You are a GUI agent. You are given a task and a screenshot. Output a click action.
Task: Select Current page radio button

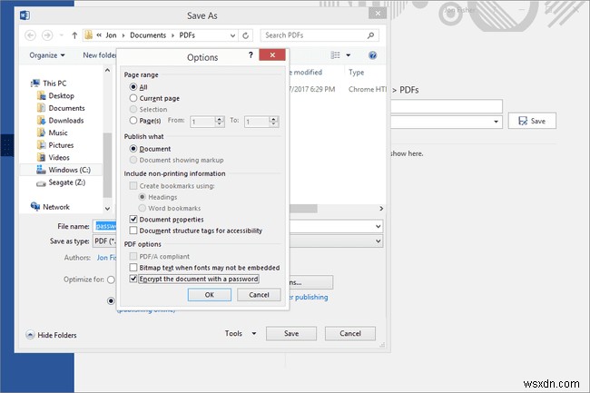point(133,98)
